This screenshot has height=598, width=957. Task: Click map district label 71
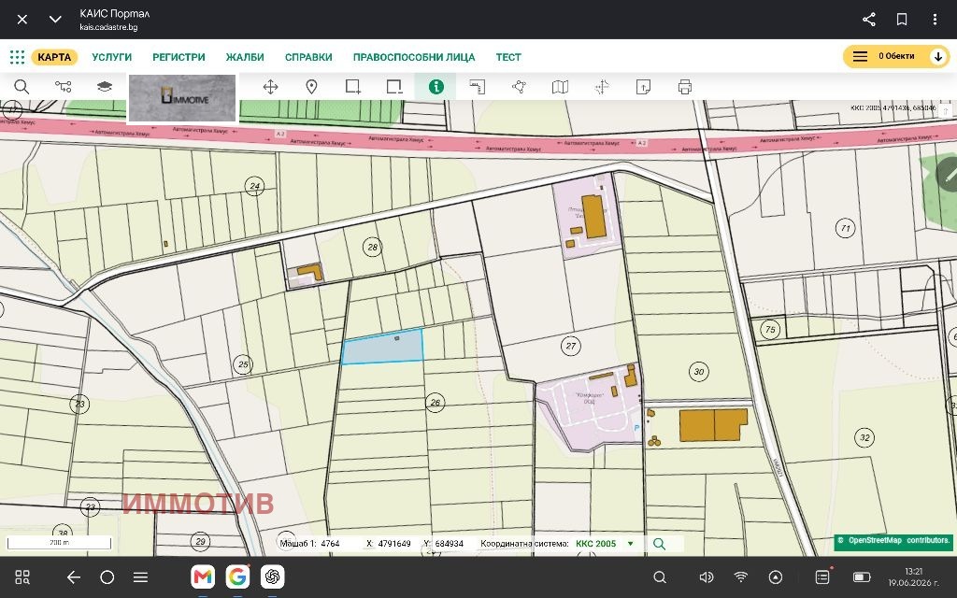tap(845, 229)
